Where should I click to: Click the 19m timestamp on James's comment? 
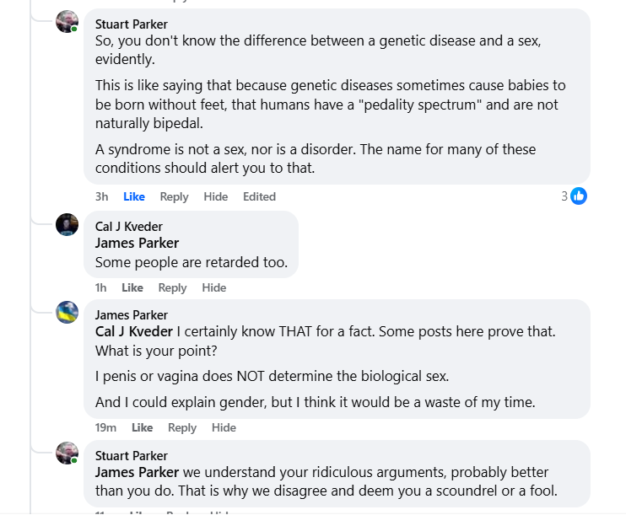click(x=105, y=427)
